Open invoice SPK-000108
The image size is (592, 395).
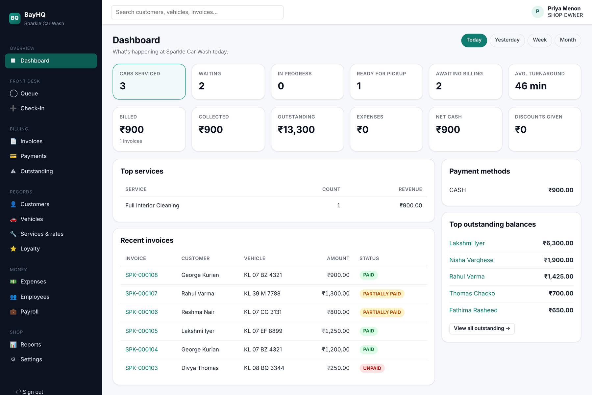point(141,275)
